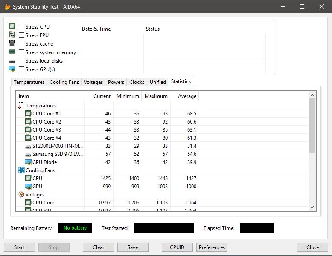Open the Unified tab
The height and width of the screenshot is (256, 332).
click(x=158, y=82)
